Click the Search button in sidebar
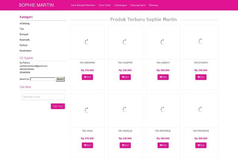The image size is (238, 158). click(60, 79)
